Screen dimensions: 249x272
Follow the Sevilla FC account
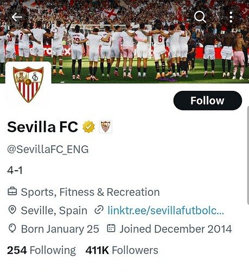pos(208,101)
